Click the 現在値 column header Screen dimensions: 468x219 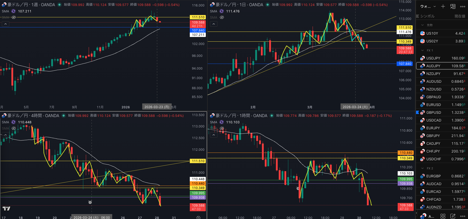click(x=460, y=16)
